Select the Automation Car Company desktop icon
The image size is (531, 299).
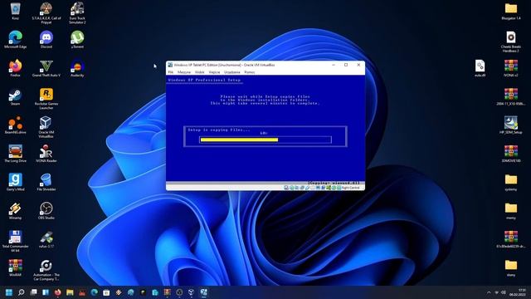(46, 269)
